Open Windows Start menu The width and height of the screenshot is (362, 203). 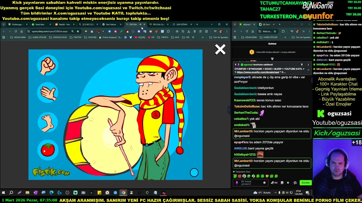pyautogui.click(x=3, y=193)
